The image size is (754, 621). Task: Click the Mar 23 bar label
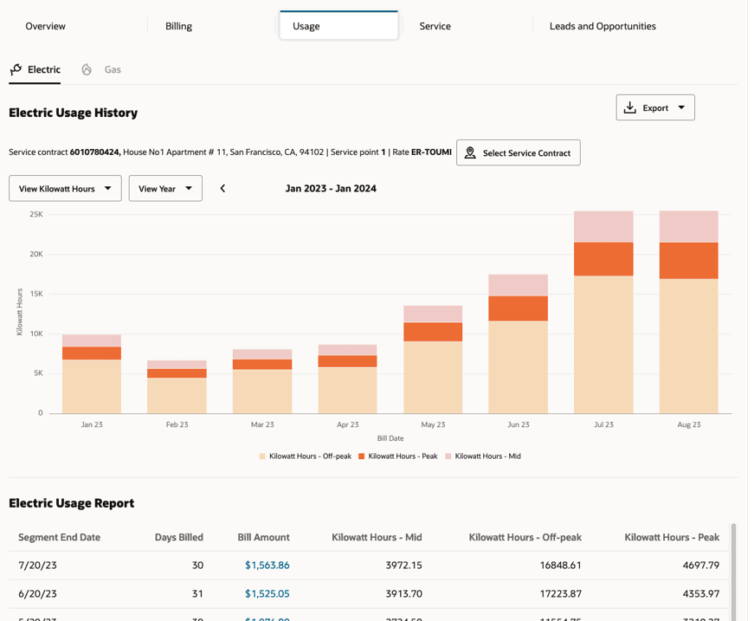pos(262,424)
